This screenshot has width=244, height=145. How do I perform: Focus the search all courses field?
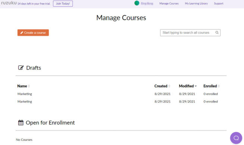coord(190,33)
